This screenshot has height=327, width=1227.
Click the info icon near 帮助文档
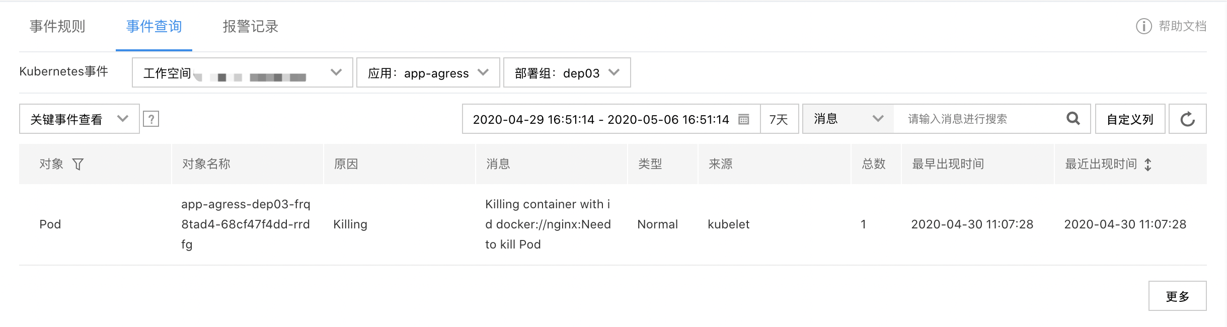pos(1143,26)
